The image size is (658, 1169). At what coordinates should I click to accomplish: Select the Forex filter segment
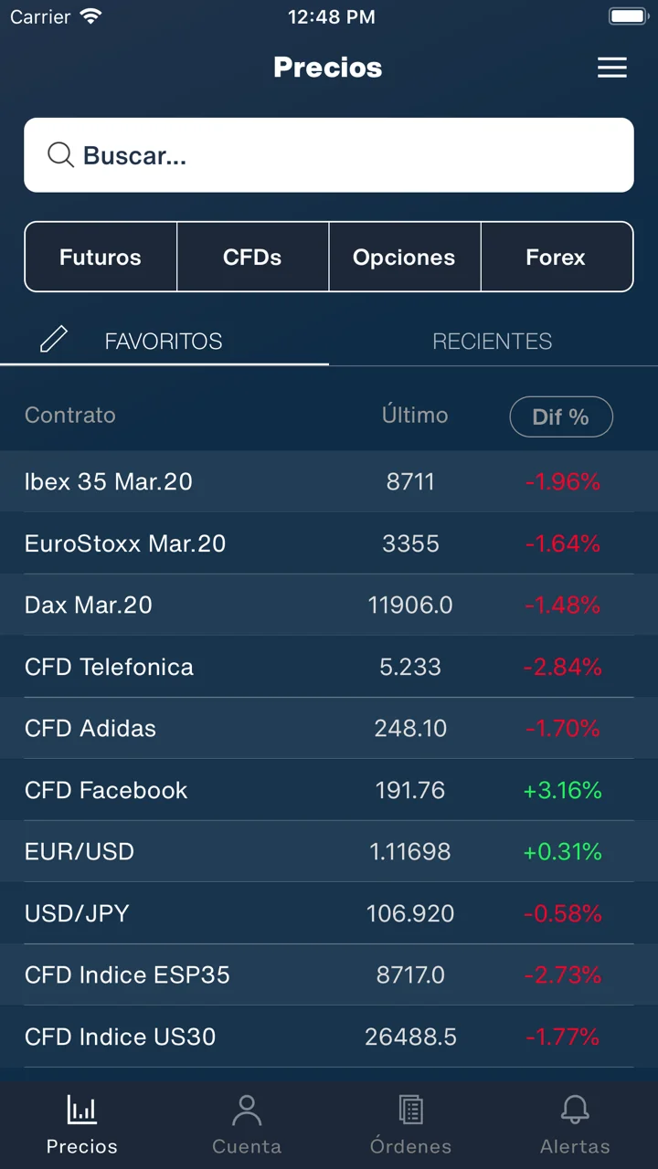coord(557,257)
